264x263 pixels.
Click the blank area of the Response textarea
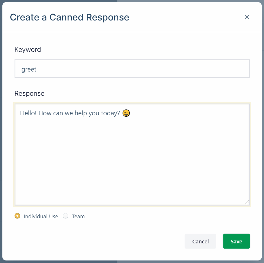(x=132, y=161)
